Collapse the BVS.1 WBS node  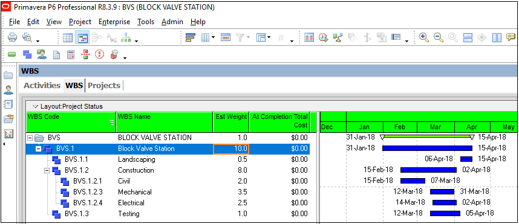38,149
